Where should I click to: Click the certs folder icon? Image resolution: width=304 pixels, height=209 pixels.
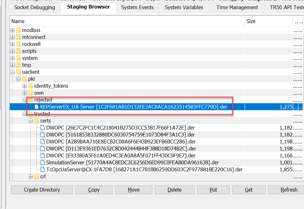37,121
